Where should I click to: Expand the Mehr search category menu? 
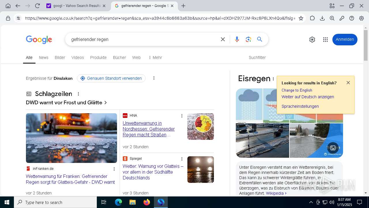pos(155,57)
